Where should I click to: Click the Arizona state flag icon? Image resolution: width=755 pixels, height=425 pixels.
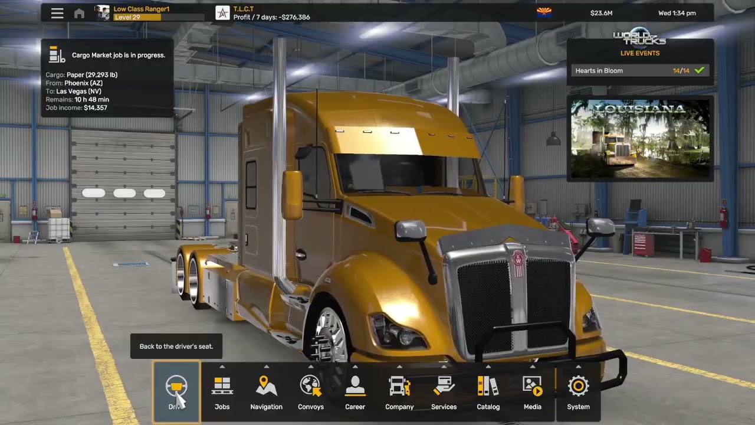pos(544,12)
